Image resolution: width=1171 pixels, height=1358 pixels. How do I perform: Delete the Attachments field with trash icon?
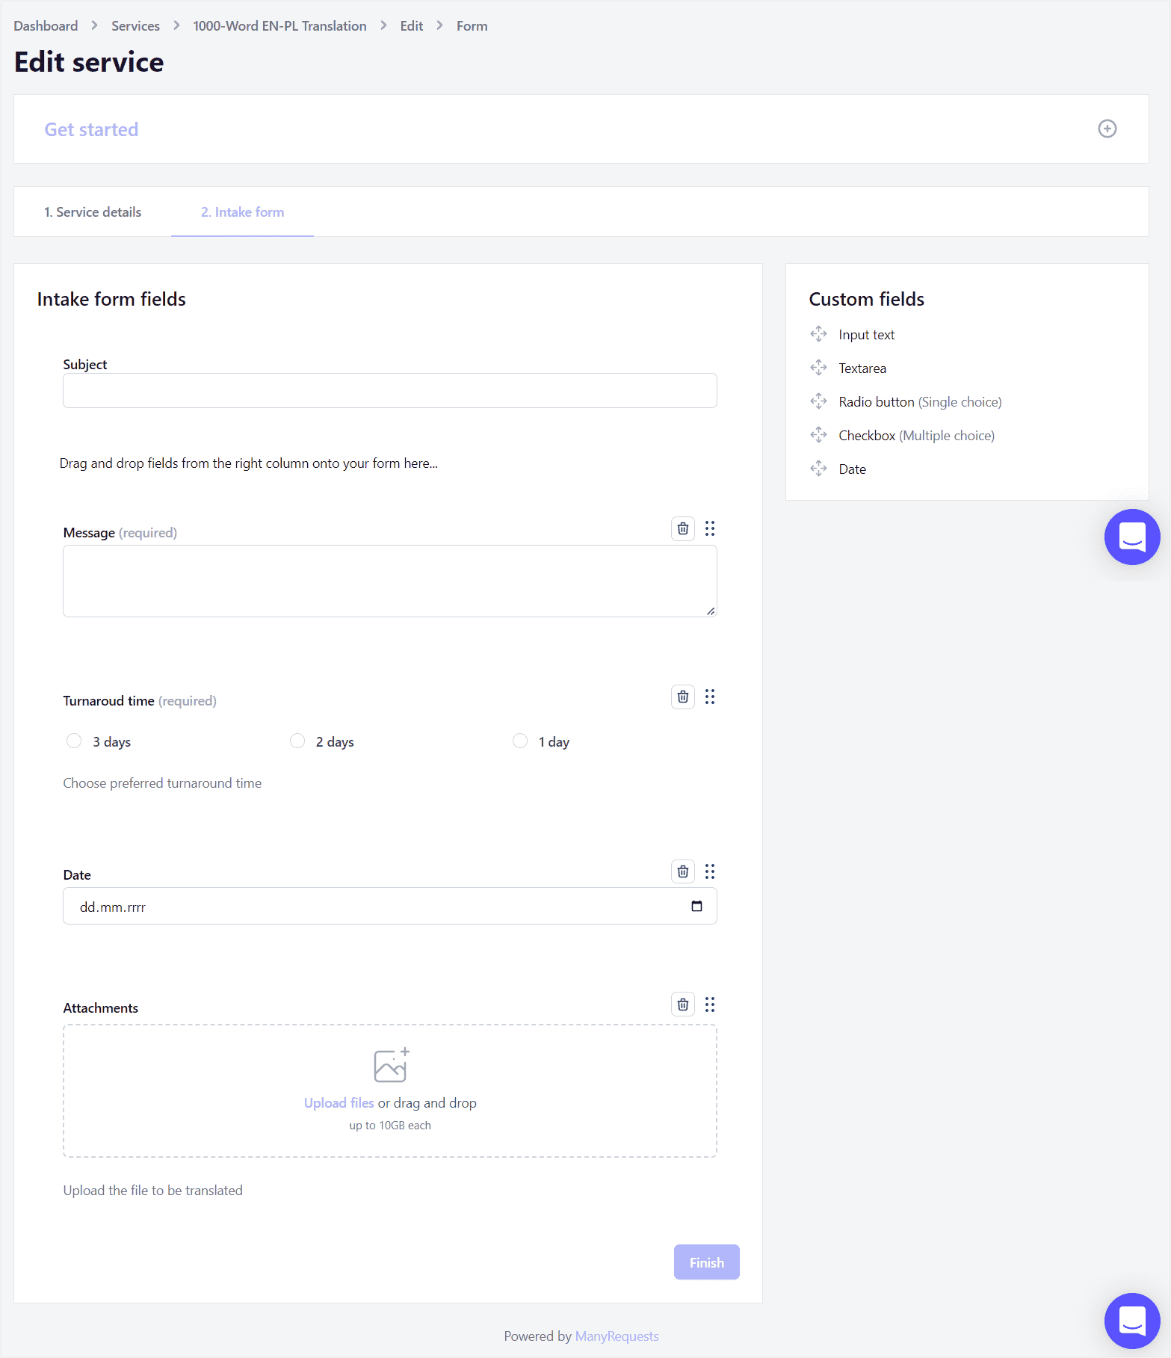[x=683, y=1004]
